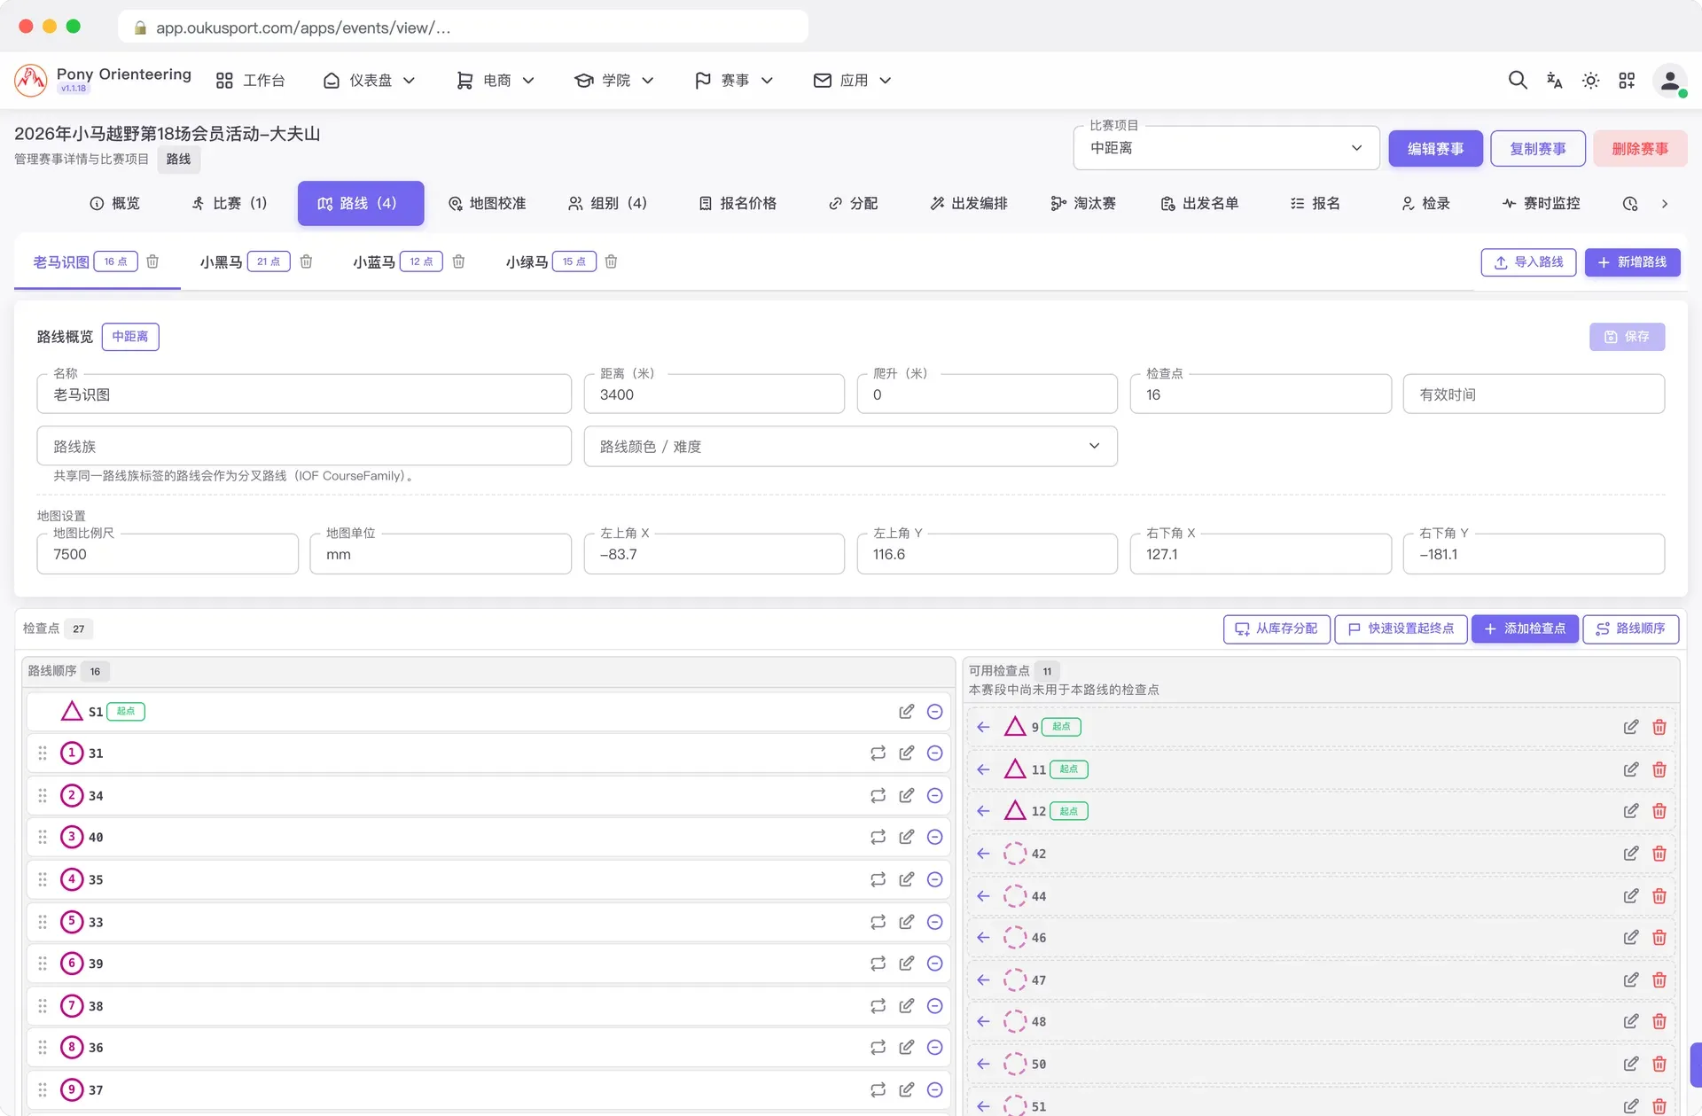Expand the 比赛项目 中距离 dropdown
Viewport: 1702px width, 1116px height.
1226,148
